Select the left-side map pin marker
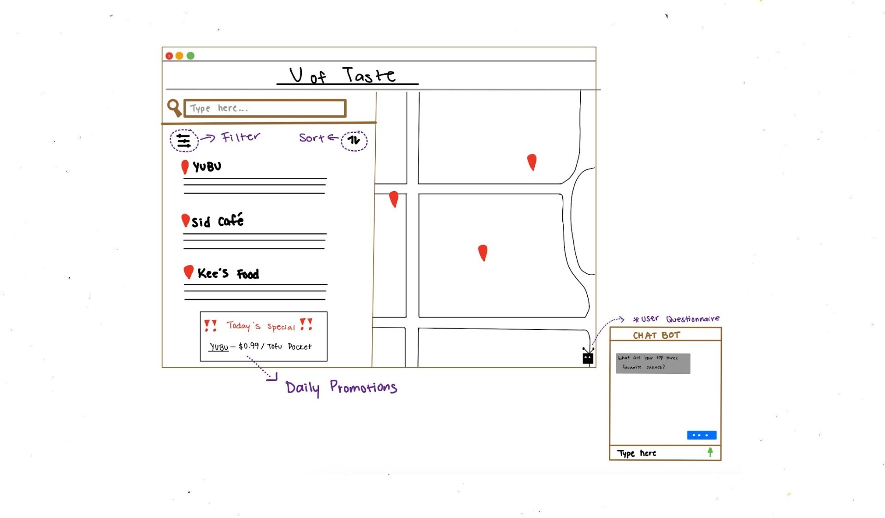 [394, 199]
